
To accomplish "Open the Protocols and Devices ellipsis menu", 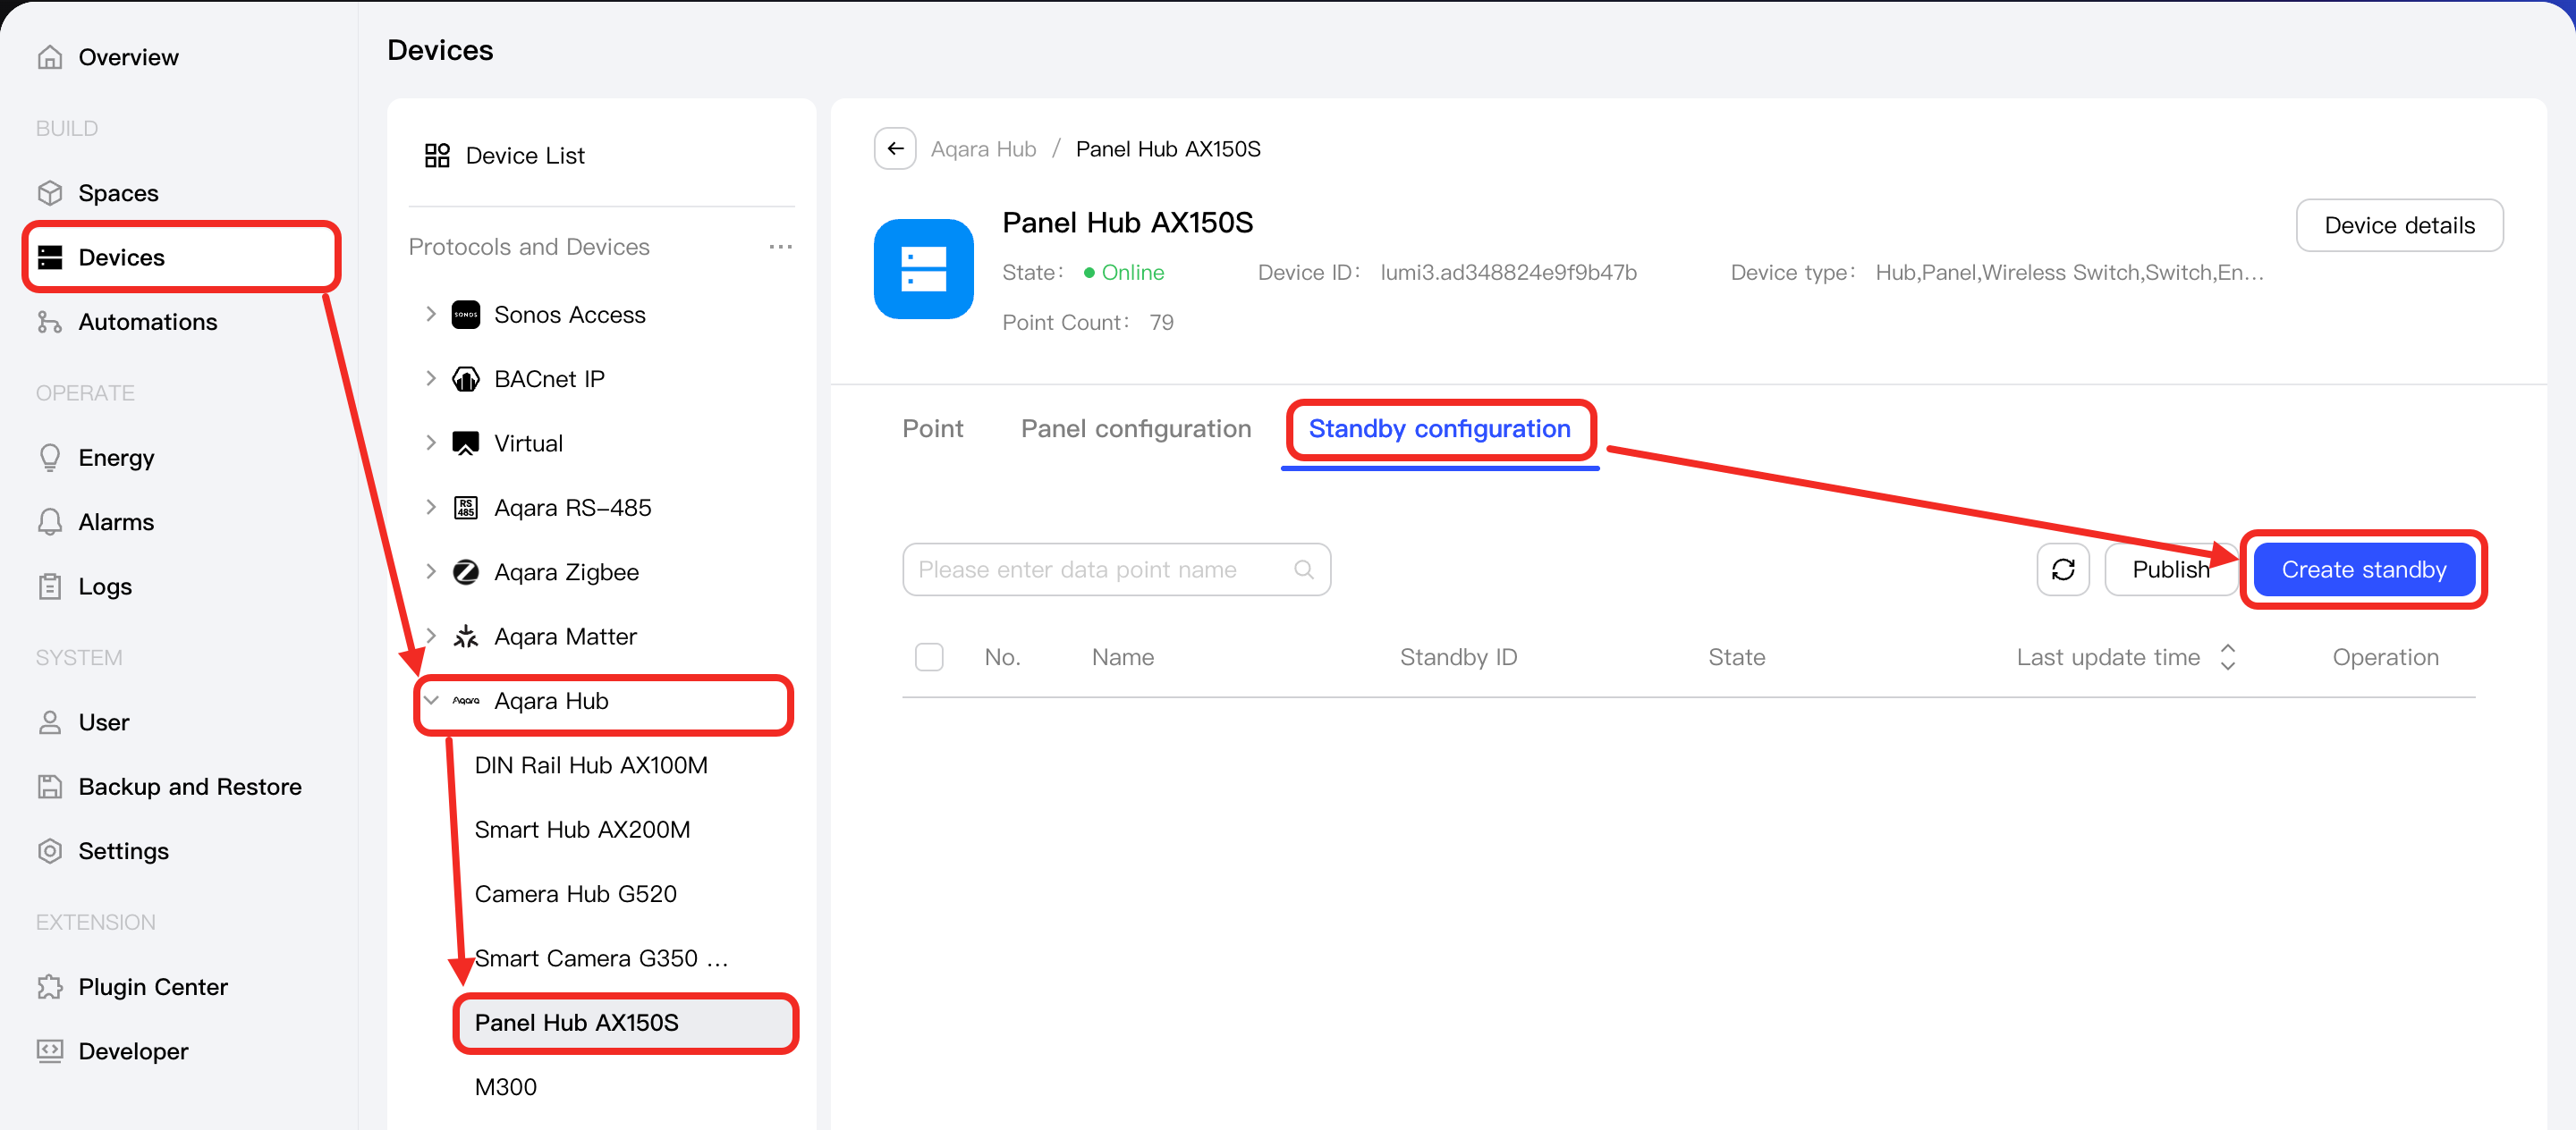I will click(780, 247).
